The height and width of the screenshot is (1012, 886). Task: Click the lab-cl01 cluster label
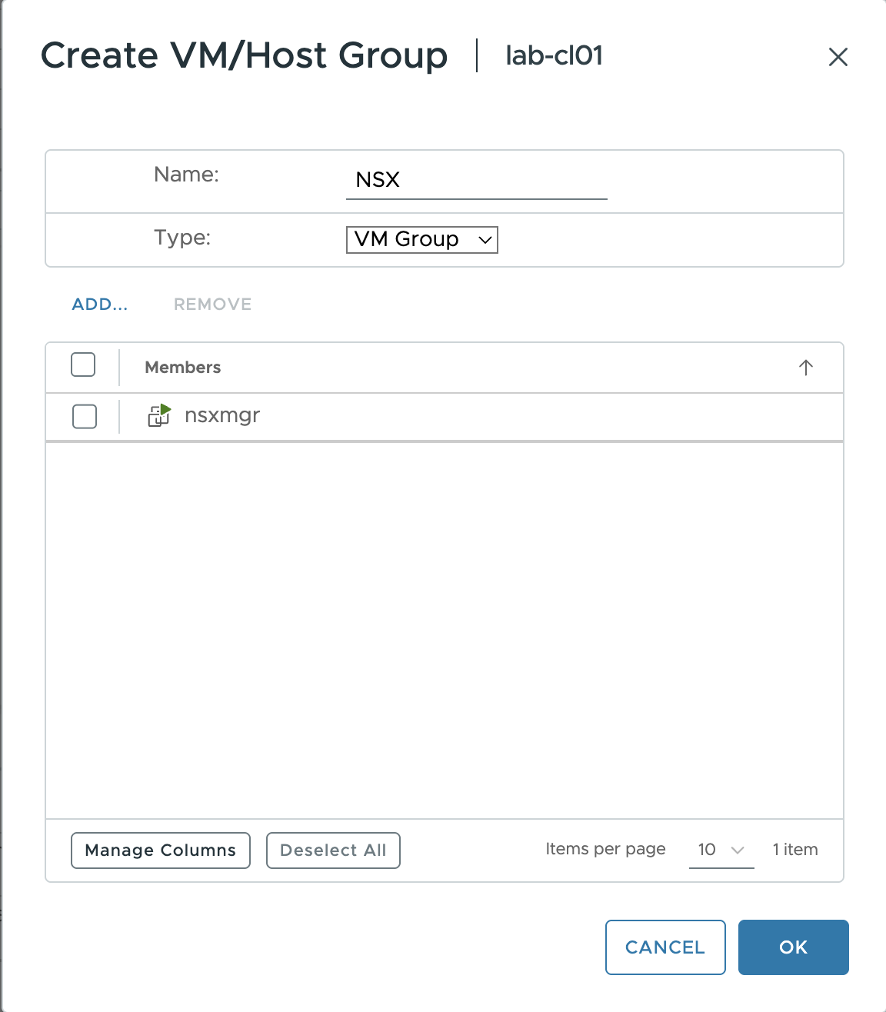click(x=554, y=56)
